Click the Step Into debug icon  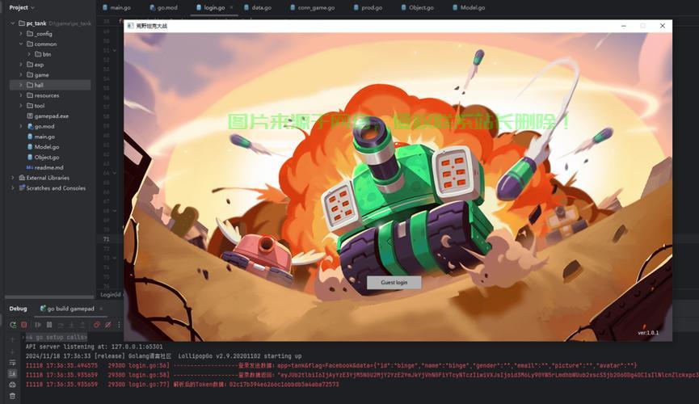coord(71,325)
